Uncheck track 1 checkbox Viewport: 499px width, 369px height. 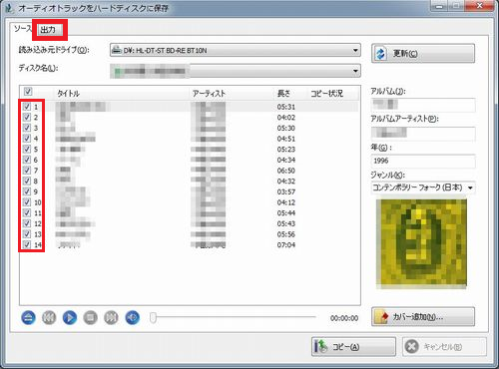pos(27,107)
